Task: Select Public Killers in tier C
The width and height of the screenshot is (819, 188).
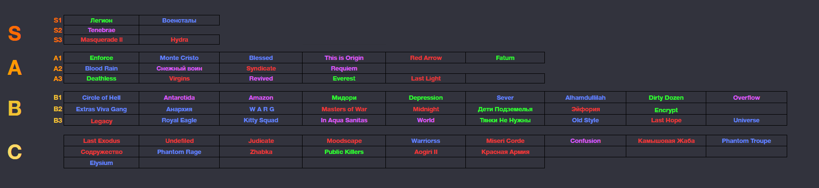Action: point(344,152)
